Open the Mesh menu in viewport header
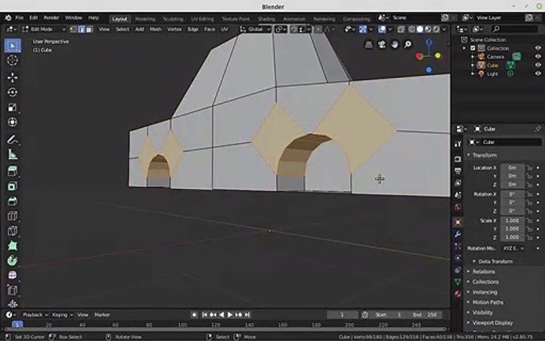Viewport: 545px width, 341px height. click(155, 29)
